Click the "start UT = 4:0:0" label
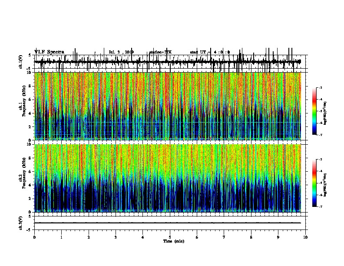This screenshot has width=344, height=266. tap(210, 52)
